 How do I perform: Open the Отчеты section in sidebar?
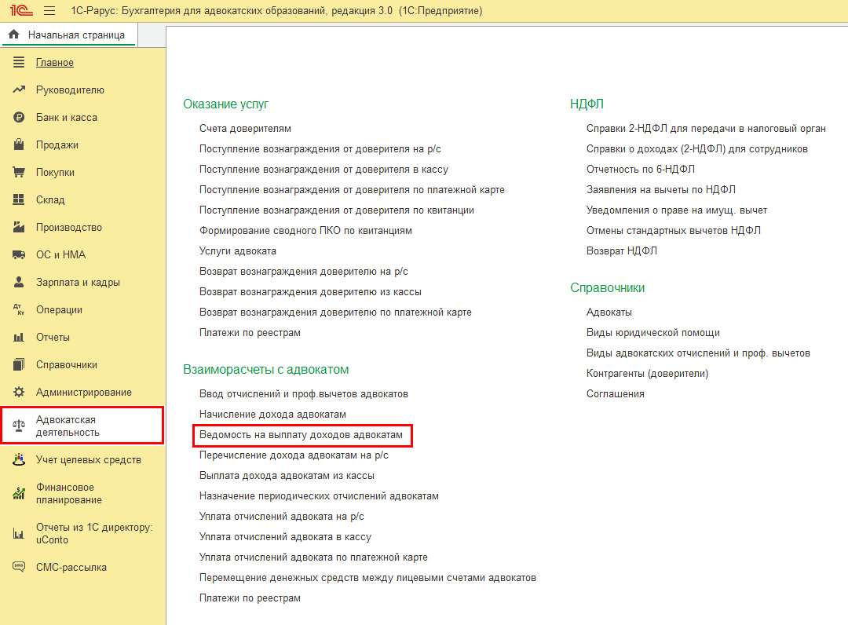click(53, 338)
